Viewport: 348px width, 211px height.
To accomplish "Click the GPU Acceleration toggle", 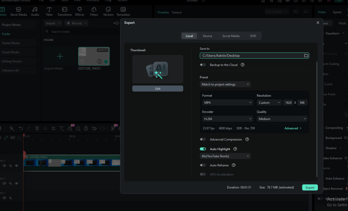I will [x=203, y=174].
